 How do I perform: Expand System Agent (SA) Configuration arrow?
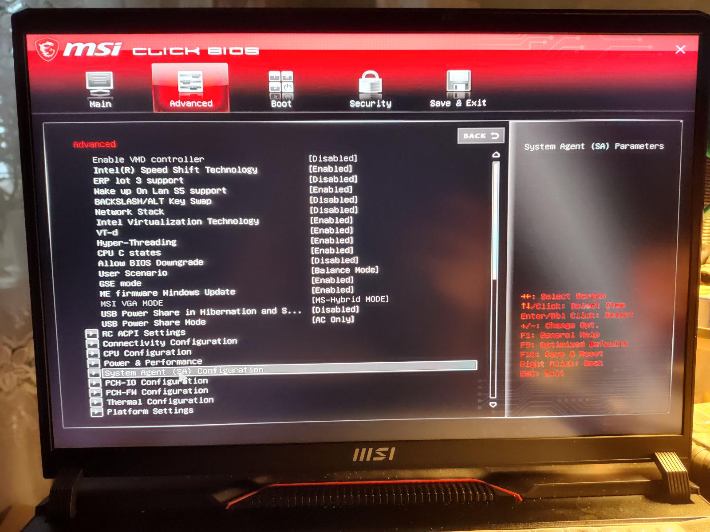point(95,373)
